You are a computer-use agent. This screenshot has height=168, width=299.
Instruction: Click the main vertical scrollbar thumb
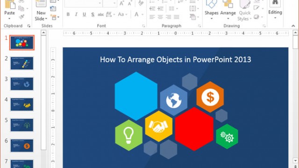(295, 42)
